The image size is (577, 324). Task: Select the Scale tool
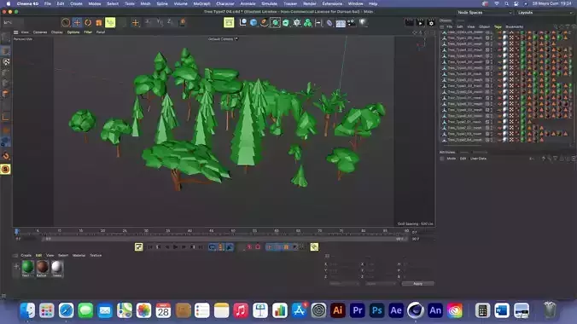coord(99,22)
